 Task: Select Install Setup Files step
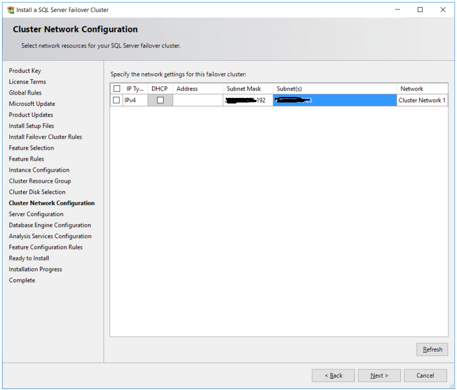pos(31,125)
